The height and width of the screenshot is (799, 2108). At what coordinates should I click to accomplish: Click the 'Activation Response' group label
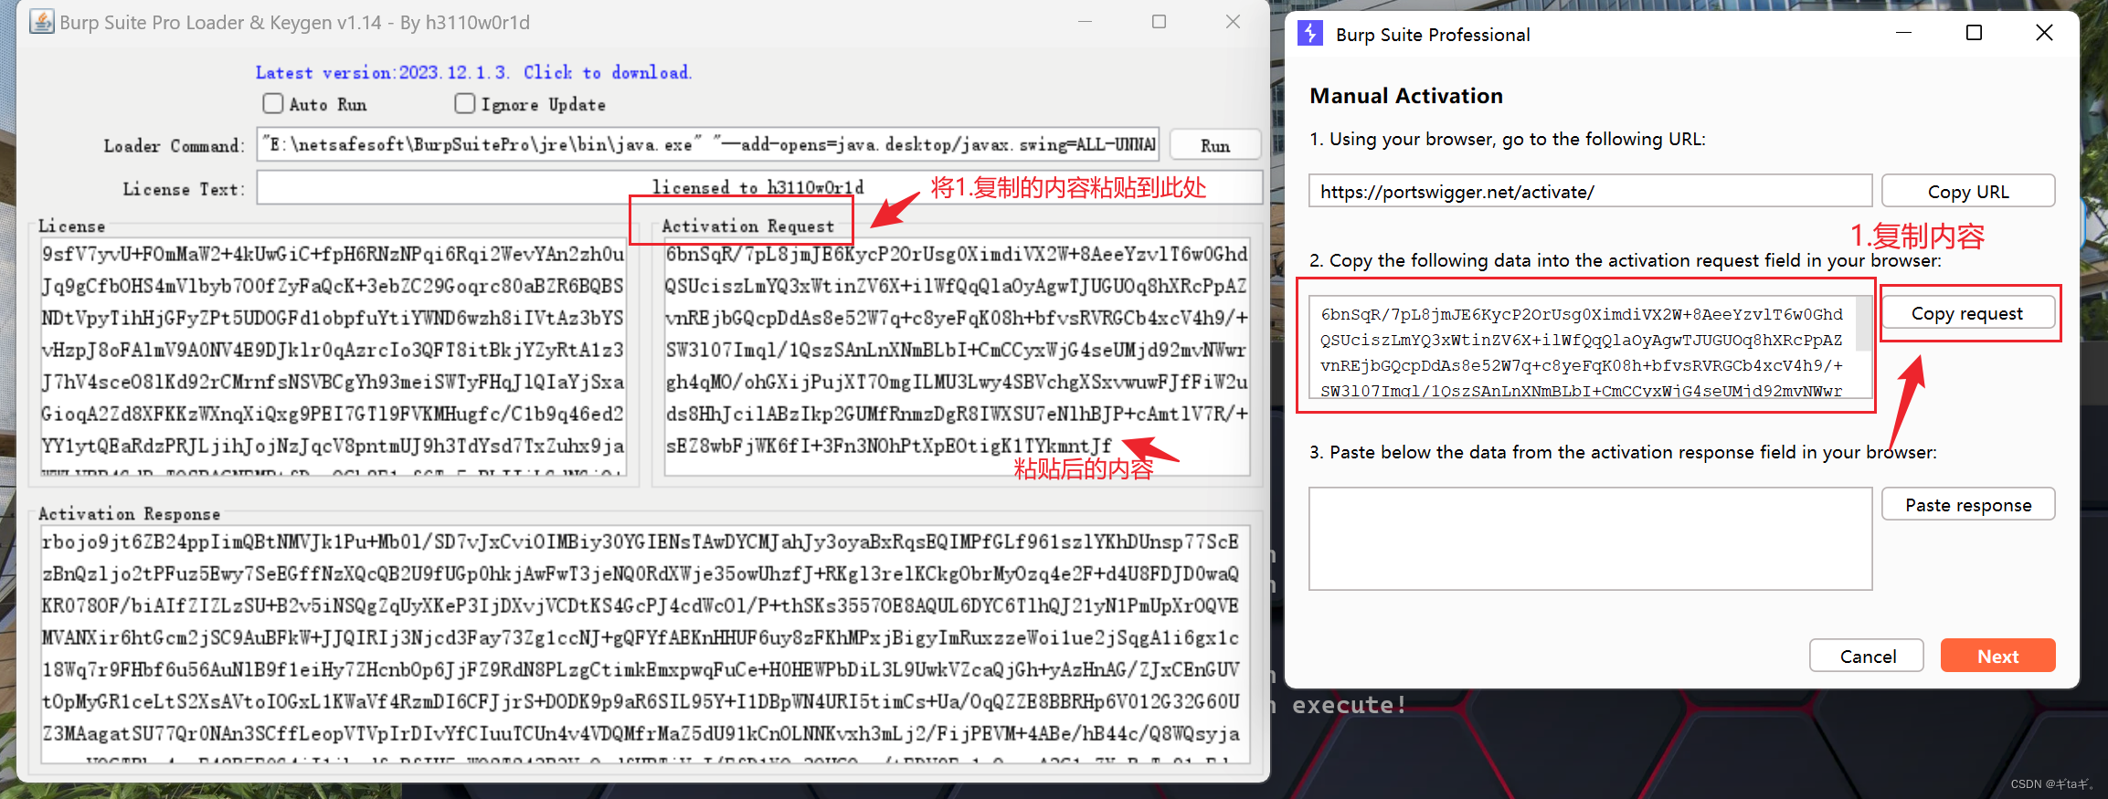click(129, 514)
